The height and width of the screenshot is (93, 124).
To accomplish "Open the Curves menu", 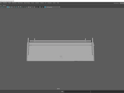I will (x=33, y=3).
